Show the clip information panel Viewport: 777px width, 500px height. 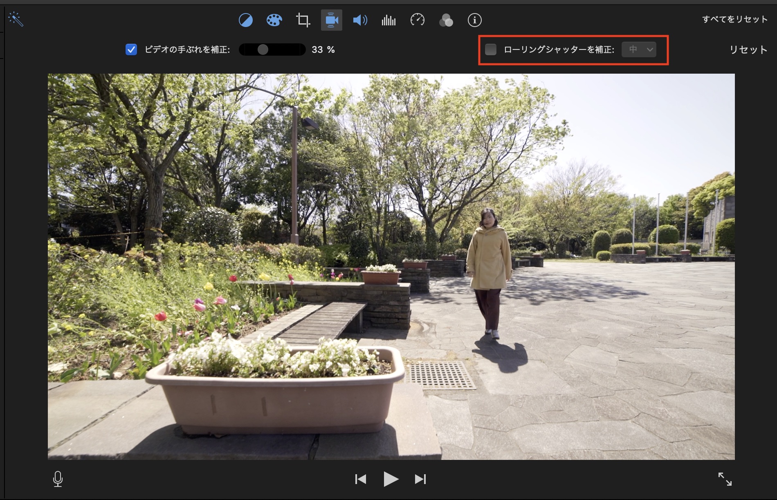coord(474,20)
